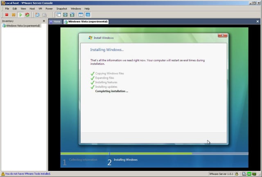
Task: Click the 'Copying Windows files' step text
Action: [x=109, y=73]
